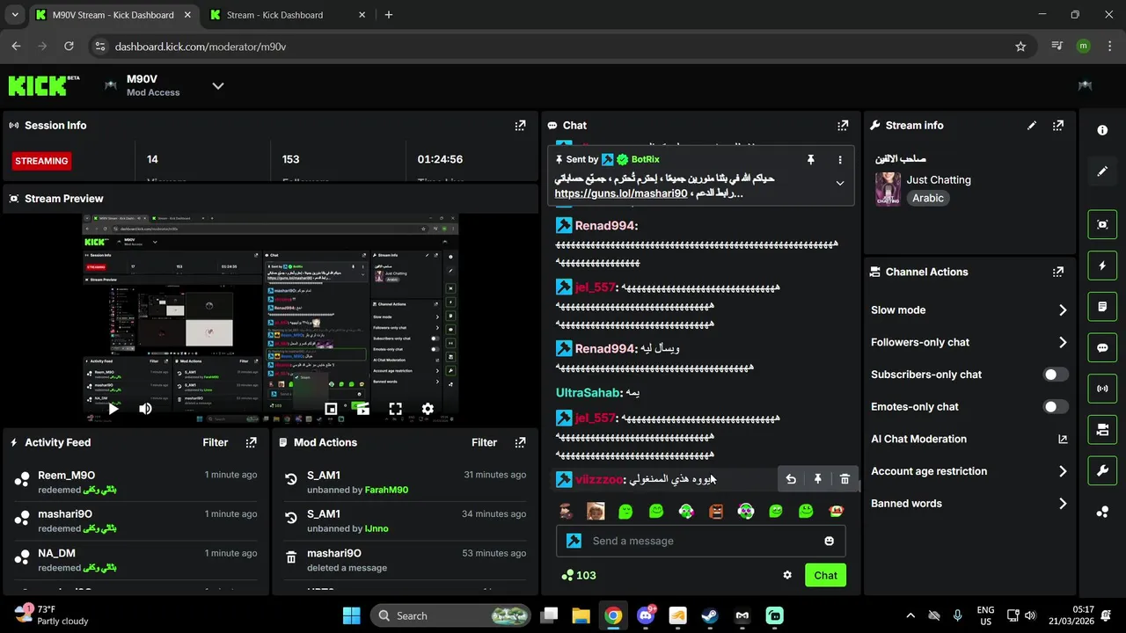Viewport: 1126px width, 633px height.
Task: Toggle the stream info wrench sidebar icon
Action: point(1102,471)
